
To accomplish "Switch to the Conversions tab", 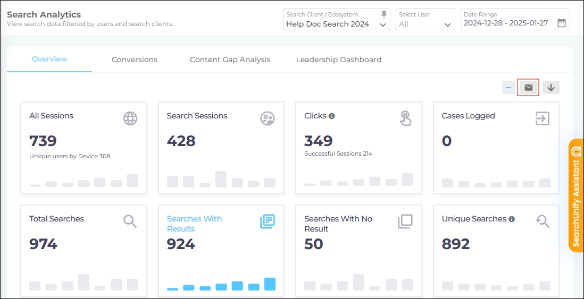I will (x=135, y=59).
